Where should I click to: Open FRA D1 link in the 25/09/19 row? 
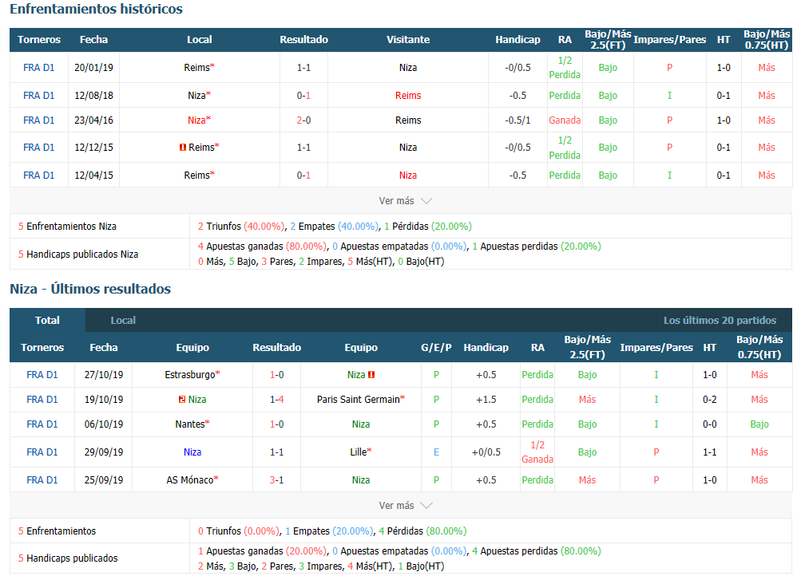pos(42,480)
